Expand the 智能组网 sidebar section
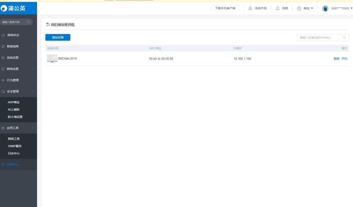 (19, 46)
